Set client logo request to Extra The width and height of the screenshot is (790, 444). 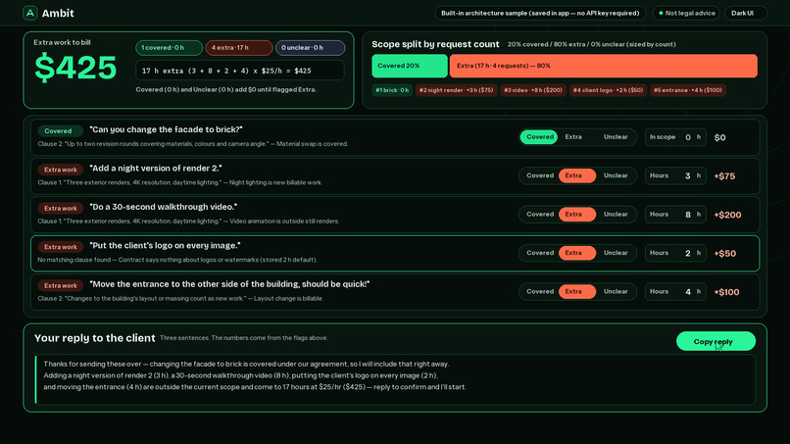click(577, 253)
